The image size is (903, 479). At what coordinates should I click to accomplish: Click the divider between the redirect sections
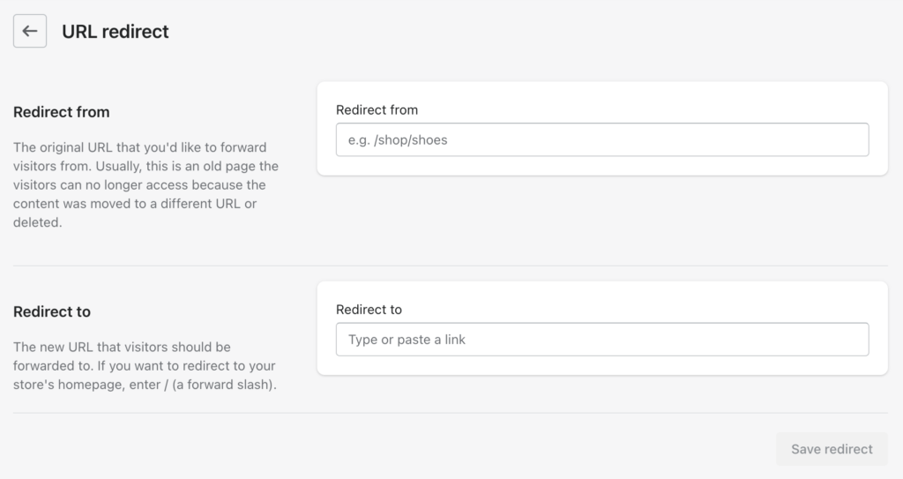click(x=451, y=266)
